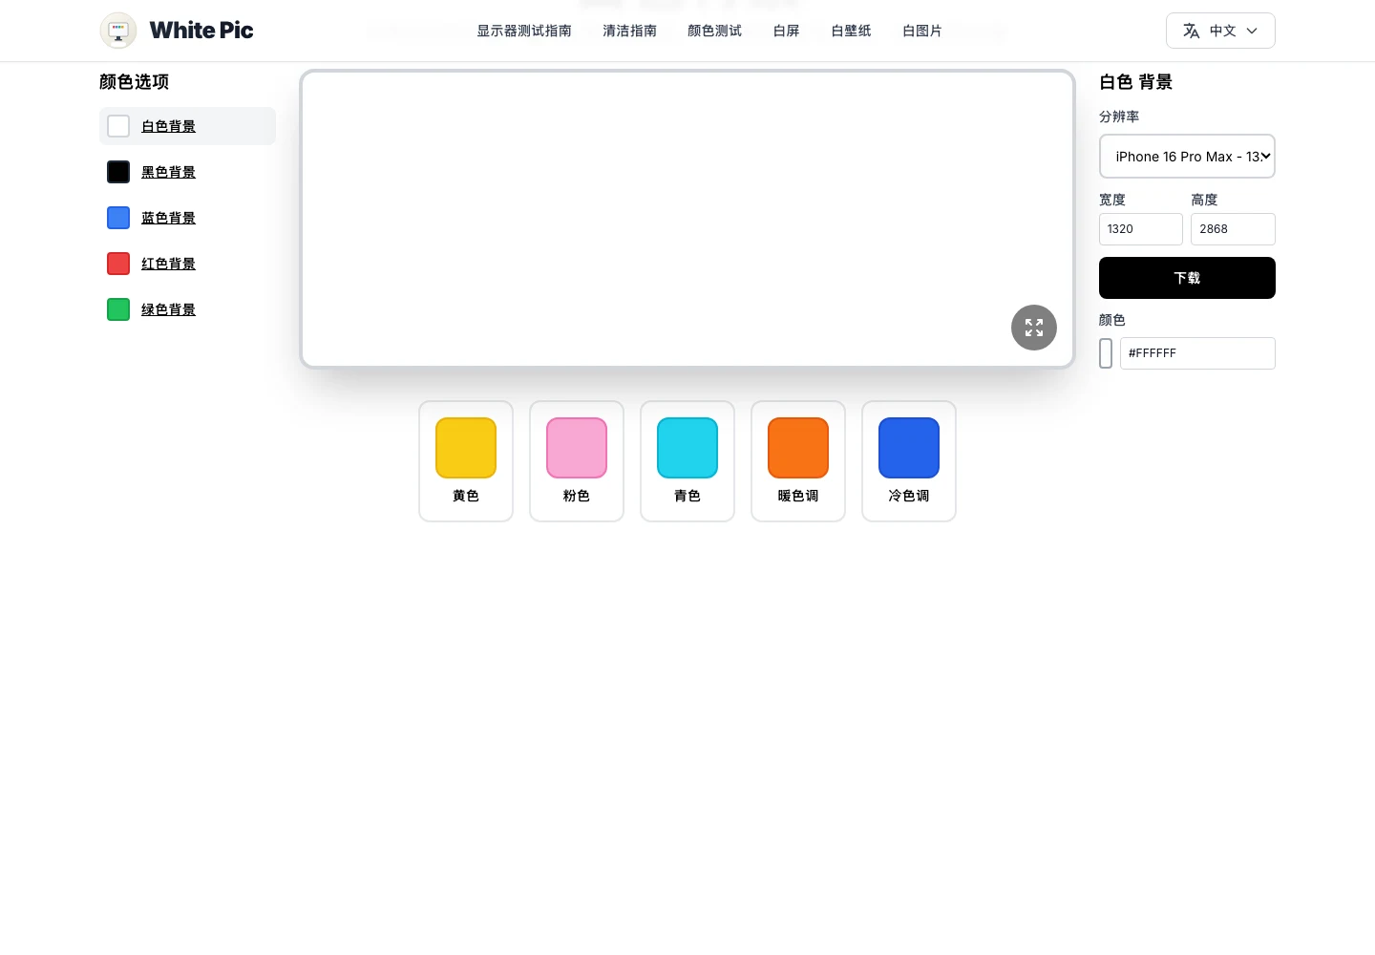Click the White Pic monitor logo icon
The width and height of the screenshot is (1375, 955).
pos(118,31)
